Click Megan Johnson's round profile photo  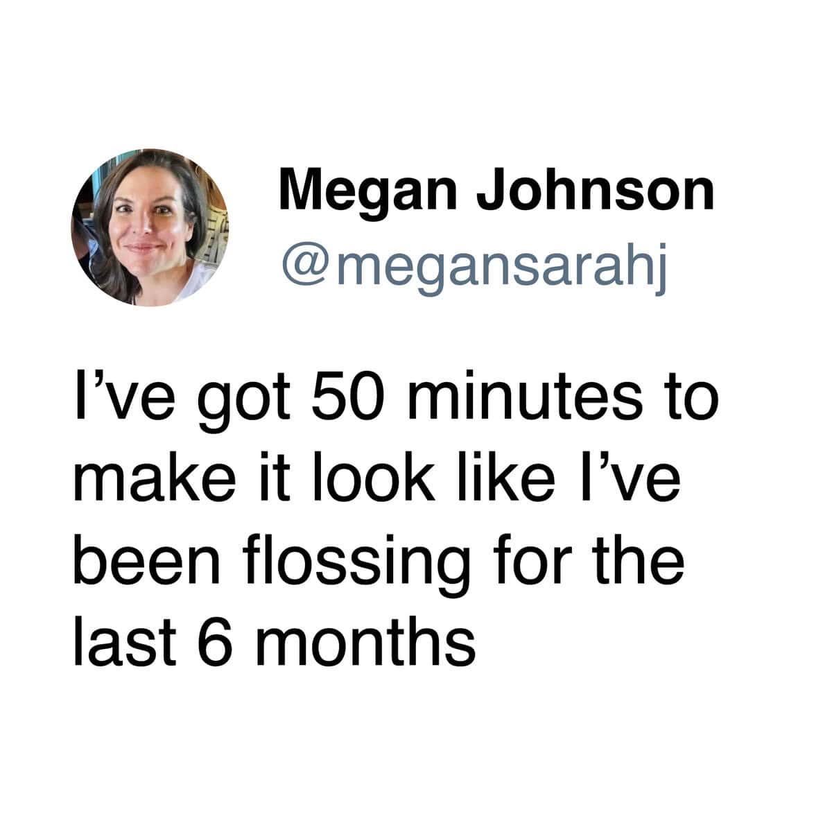[150, 227]
